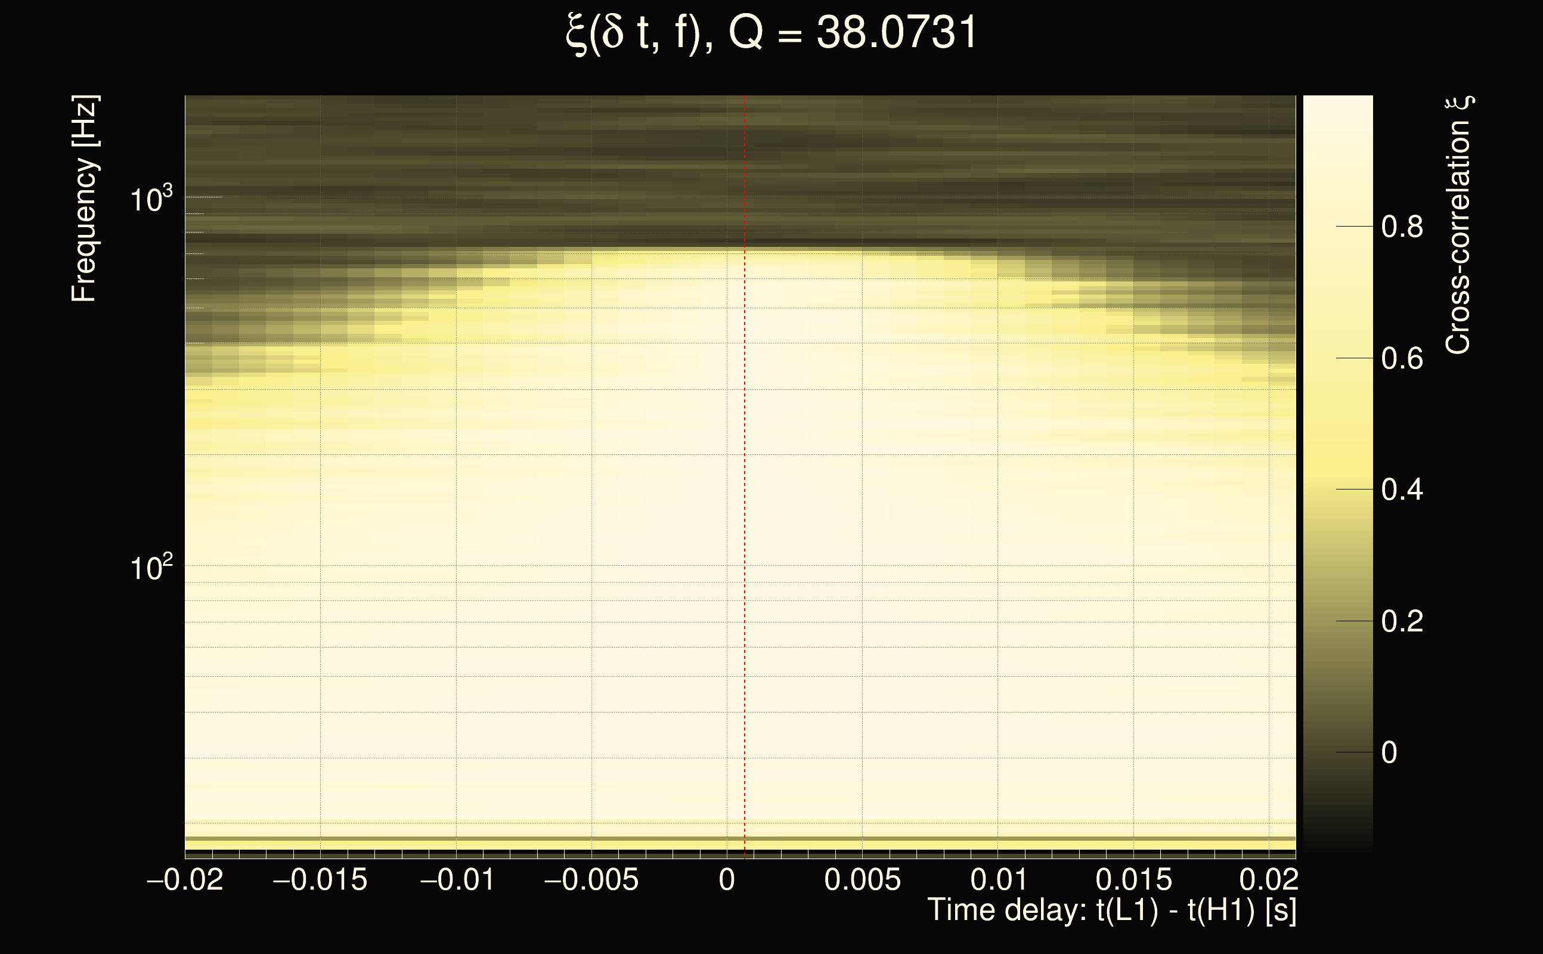Click the 0 tick label on the colorbar
1543x954 pixels.
point(1389,752)
